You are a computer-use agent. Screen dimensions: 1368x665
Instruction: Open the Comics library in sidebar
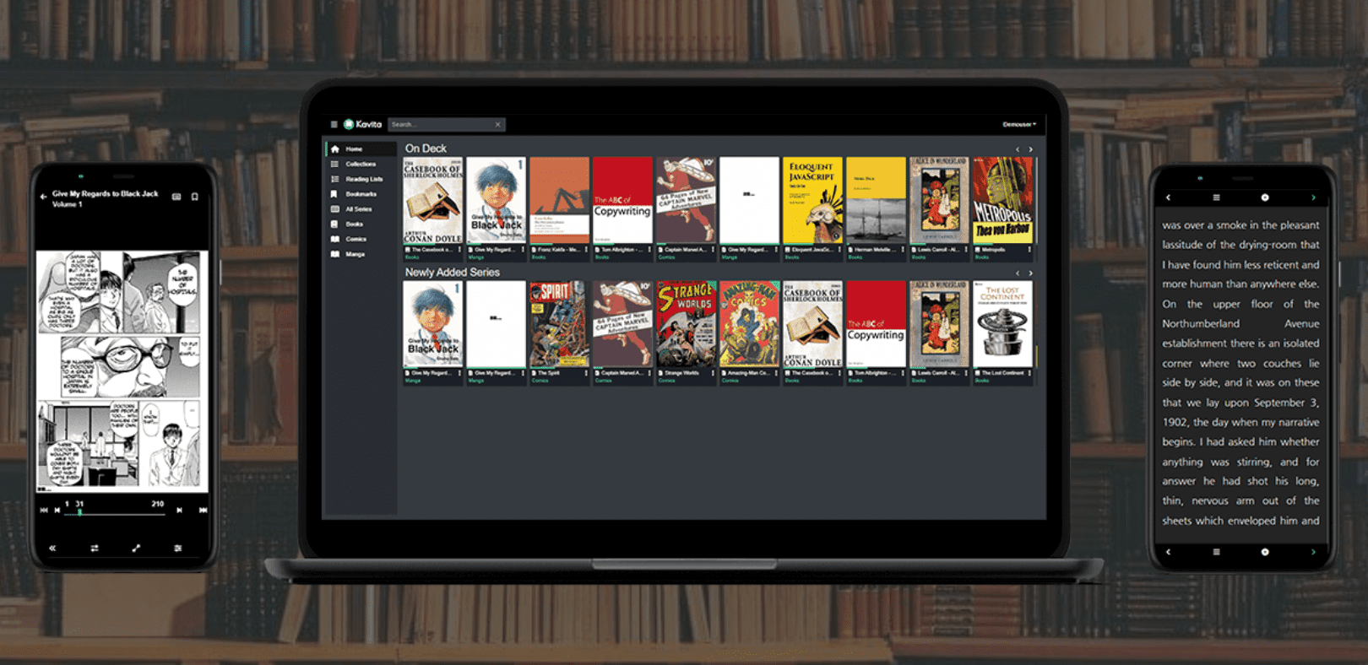356,239
